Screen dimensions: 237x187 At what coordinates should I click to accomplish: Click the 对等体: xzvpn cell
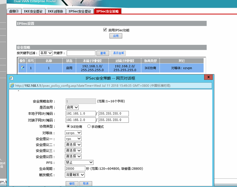(182, 68)
